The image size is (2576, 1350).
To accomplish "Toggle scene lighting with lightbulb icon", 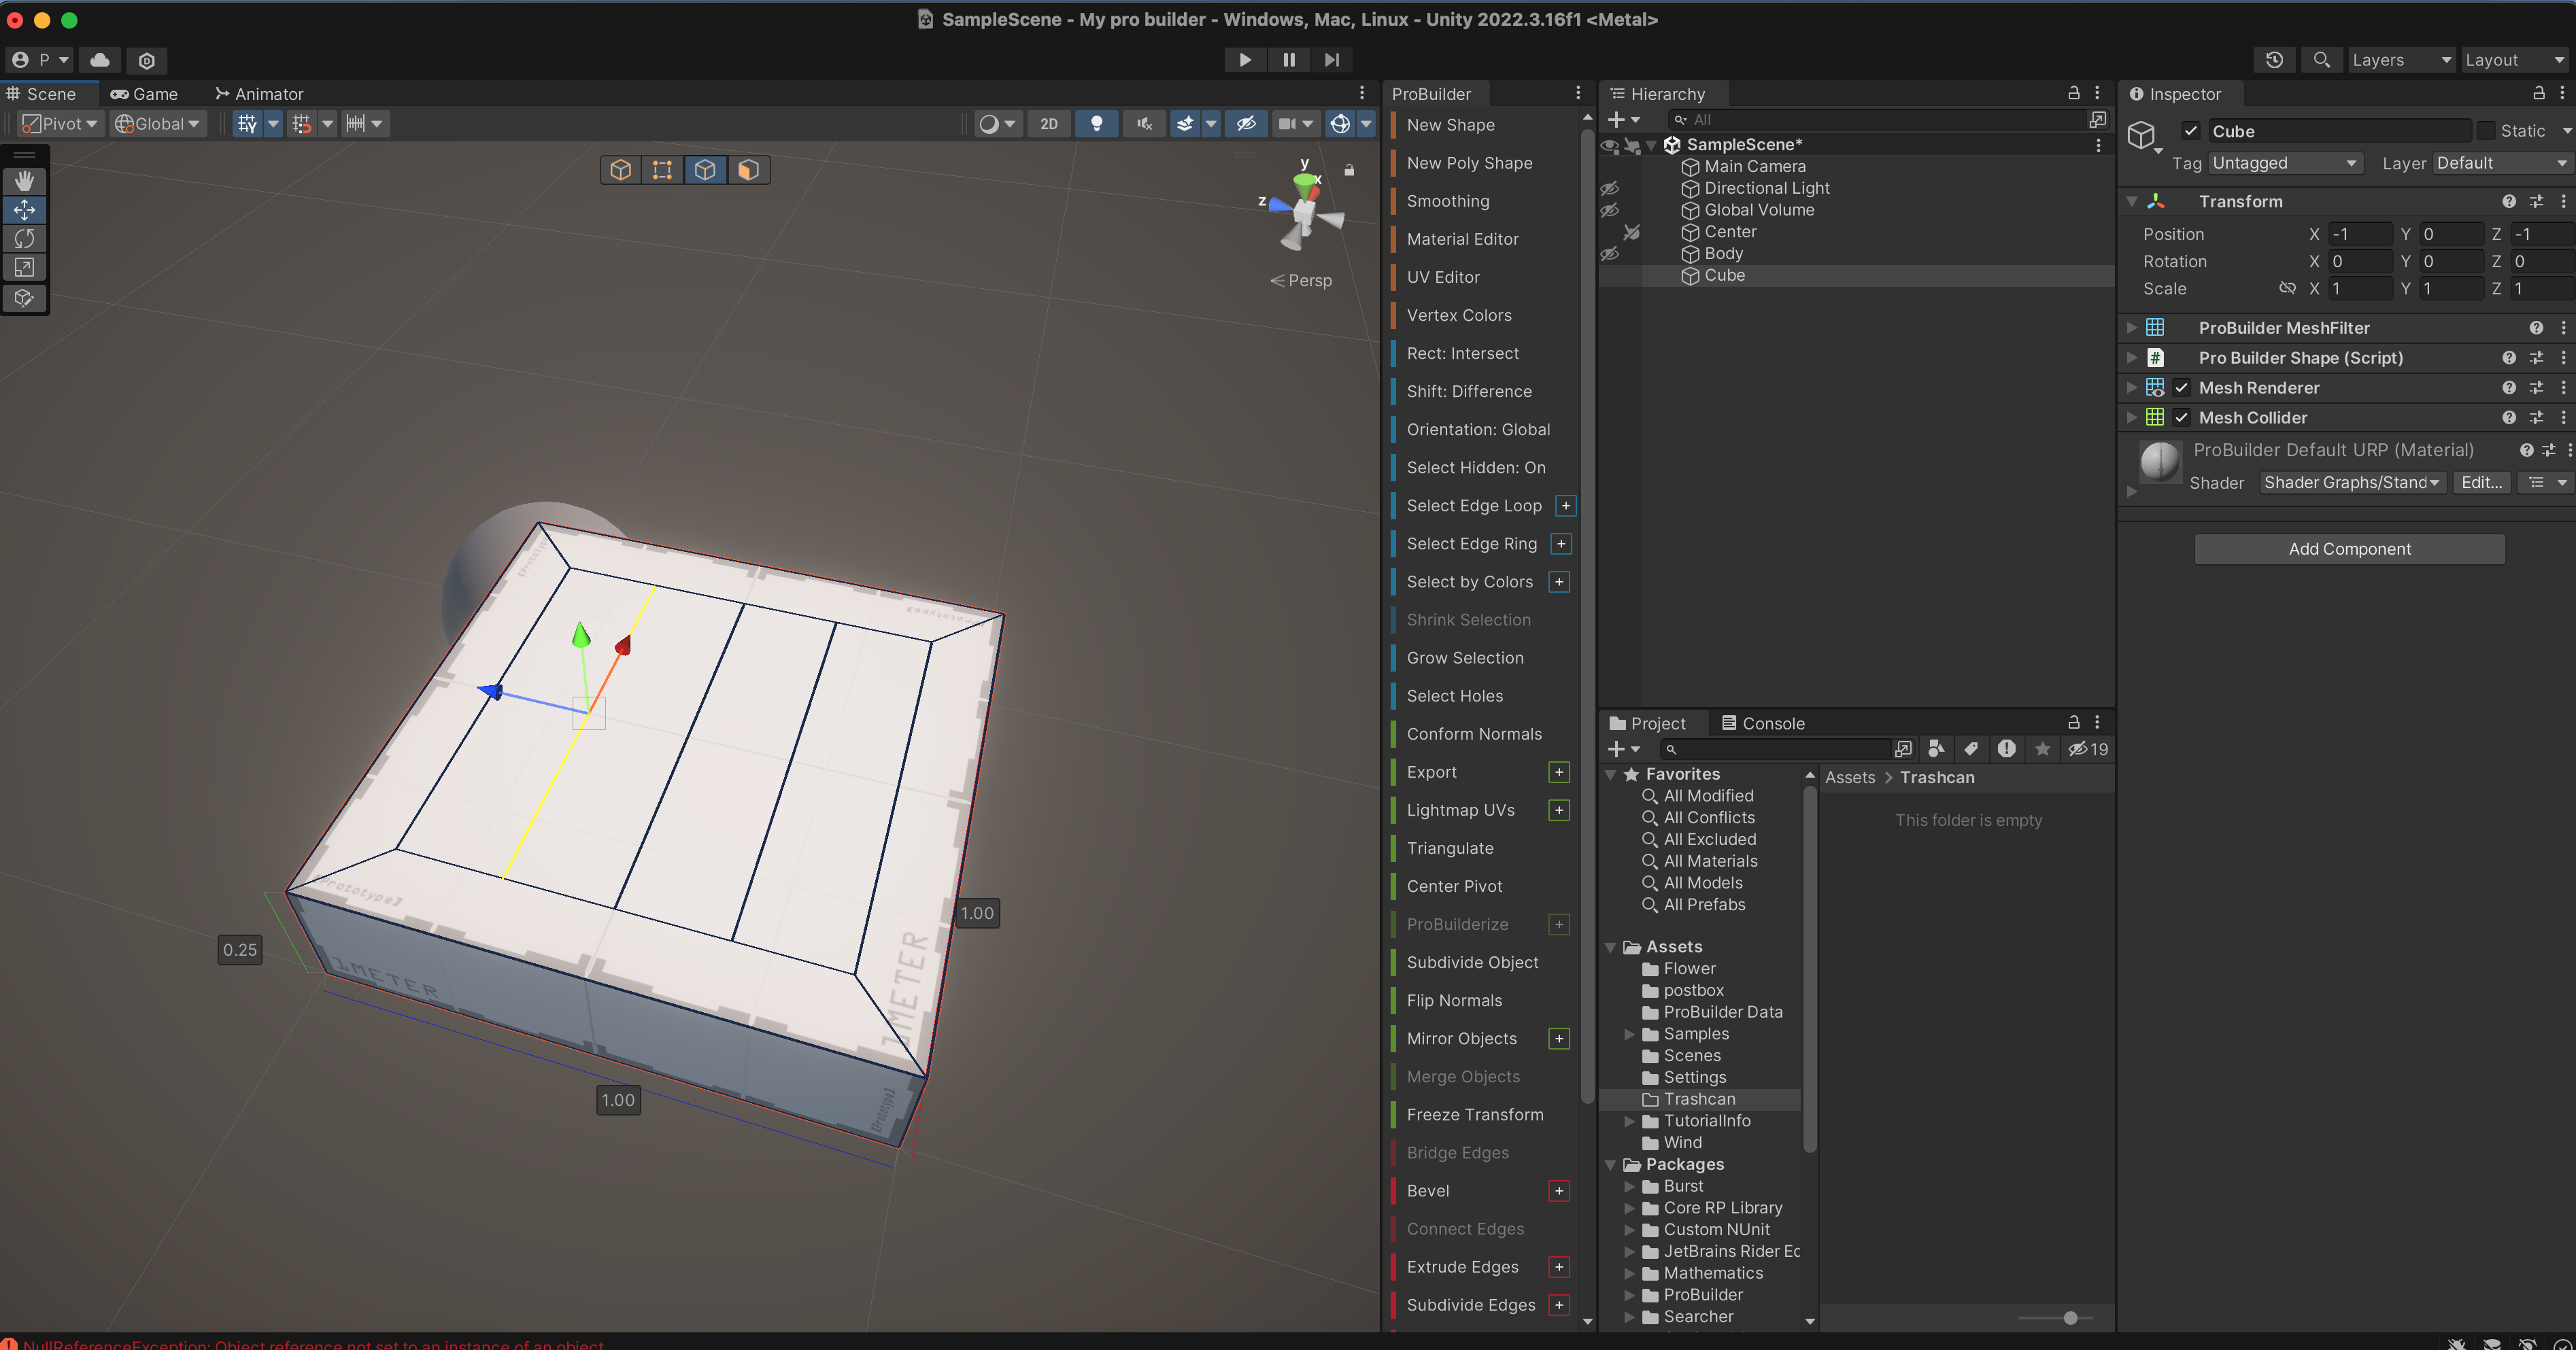I will [1096, 124].
